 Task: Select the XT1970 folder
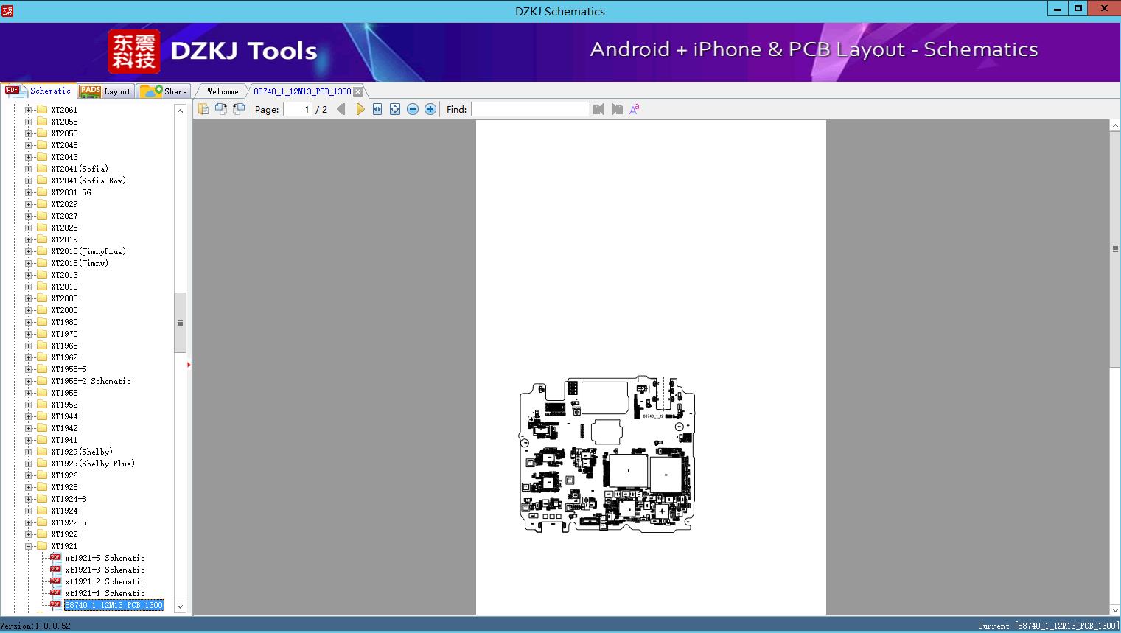pos(64,334)
